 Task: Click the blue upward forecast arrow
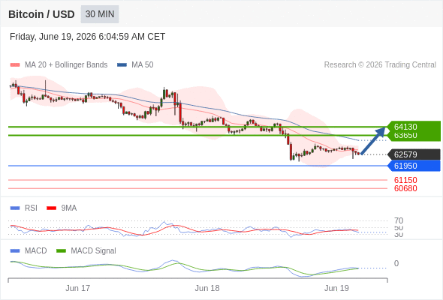point(373,140)
